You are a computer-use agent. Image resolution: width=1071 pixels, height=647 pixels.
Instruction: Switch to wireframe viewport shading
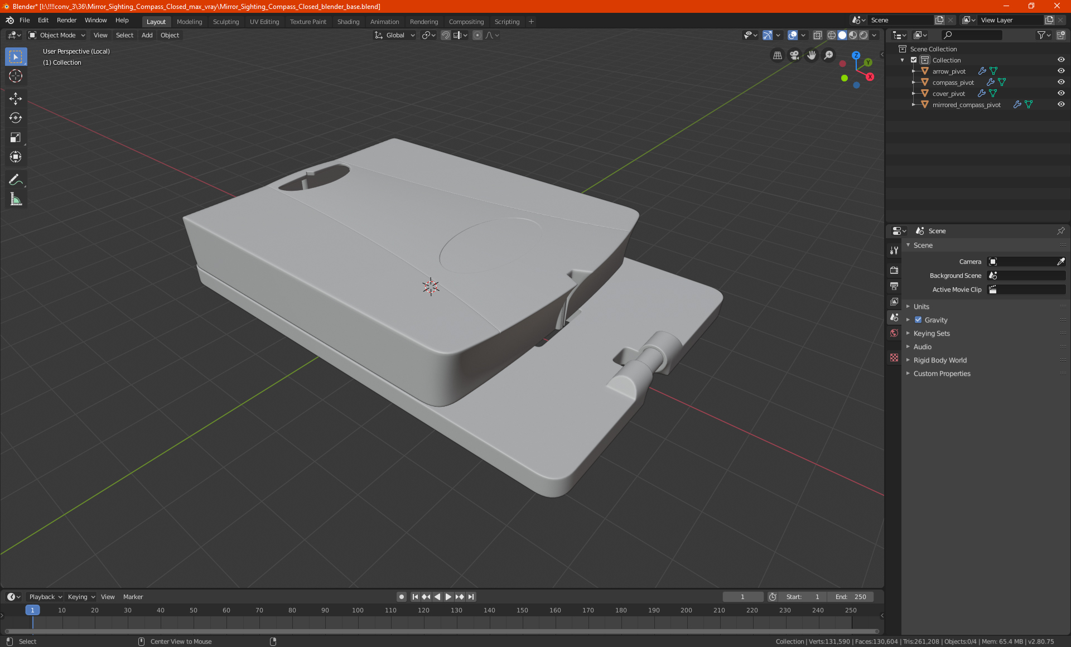click(832, 35)
